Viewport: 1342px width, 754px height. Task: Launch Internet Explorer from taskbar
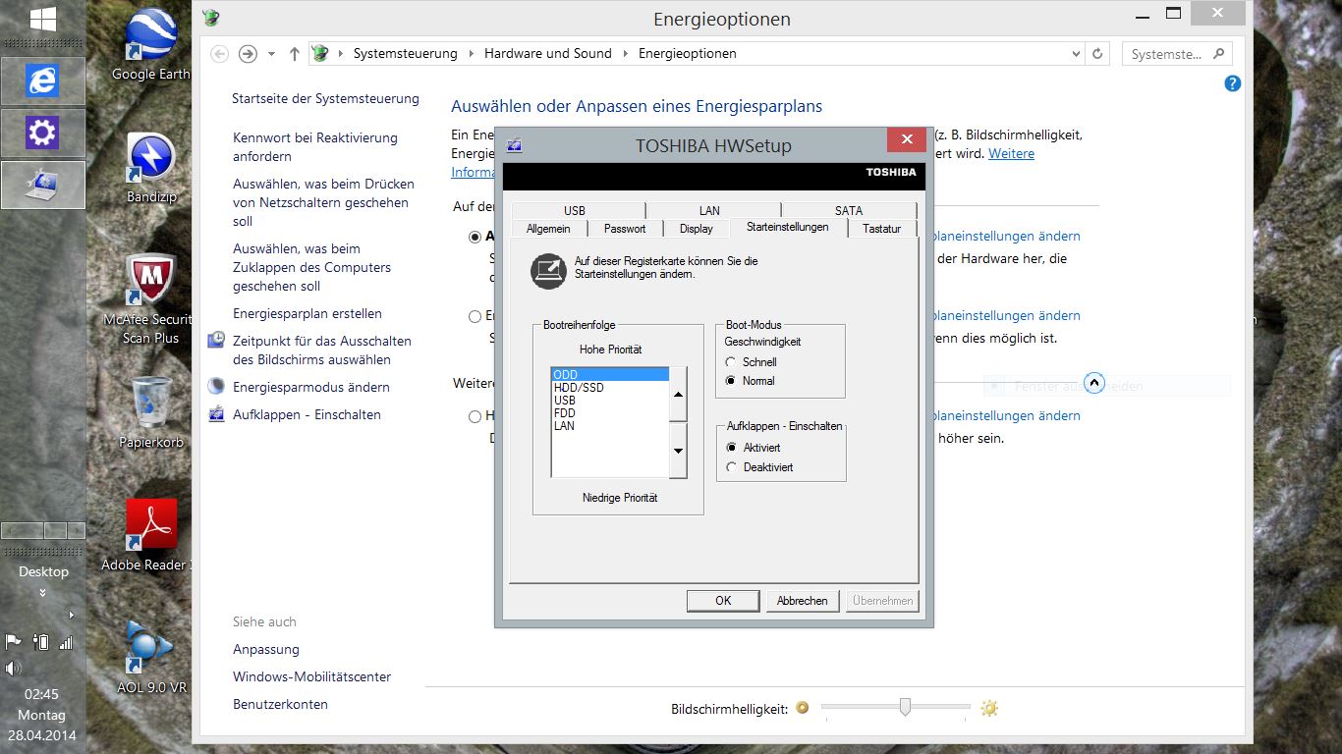click(42, 81)
